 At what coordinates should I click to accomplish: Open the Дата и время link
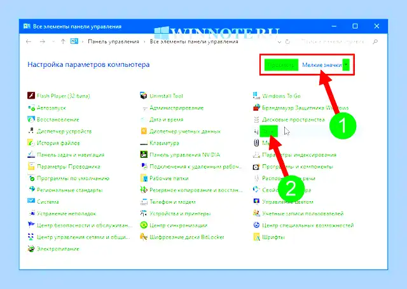(x=167, y=120)
